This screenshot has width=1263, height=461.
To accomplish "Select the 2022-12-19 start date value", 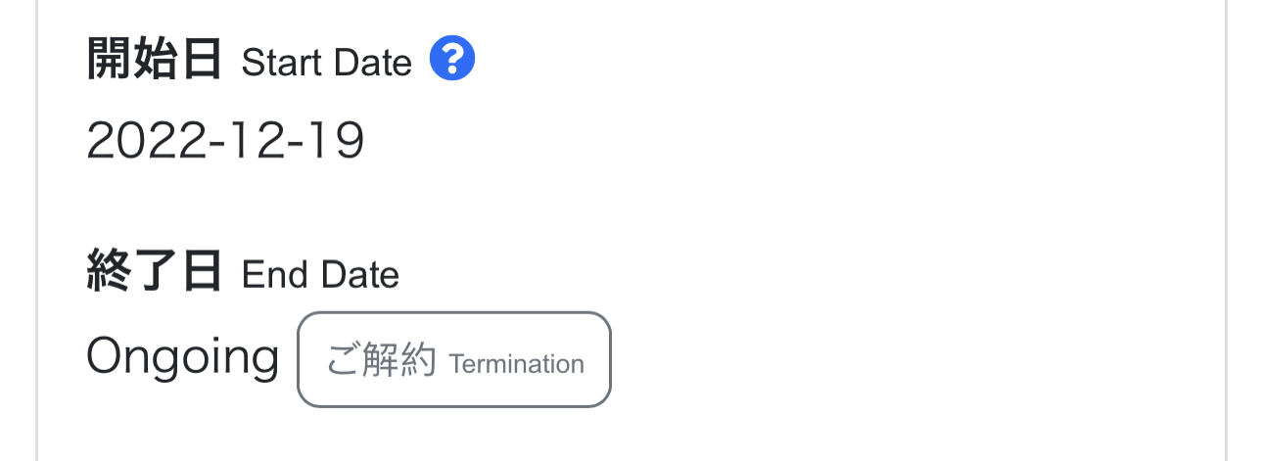I will (x=225, y=142).
